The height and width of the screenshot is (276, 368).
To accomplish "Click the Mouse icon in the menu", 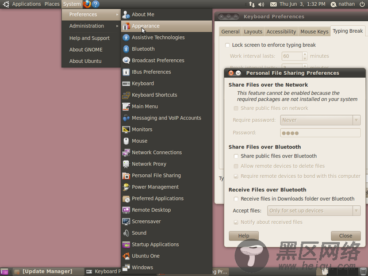I will click(126, 141).
